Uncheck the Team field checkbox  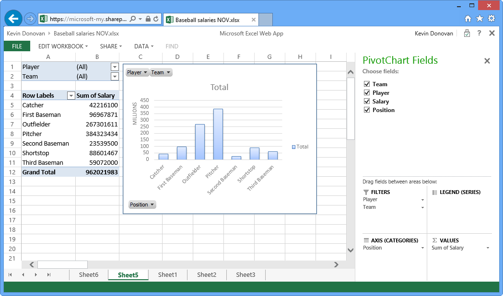(x=367, y=84)
